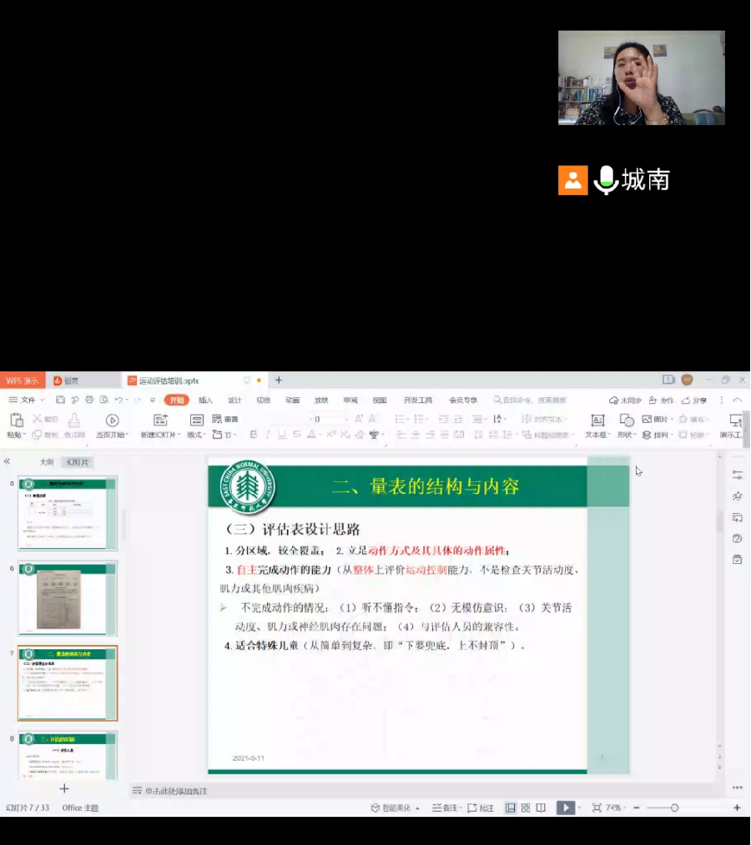The width and height of the screenshot is (751, 846).
Task: Click the 协作 collaborate button
Action: click(x=663, y=400)
